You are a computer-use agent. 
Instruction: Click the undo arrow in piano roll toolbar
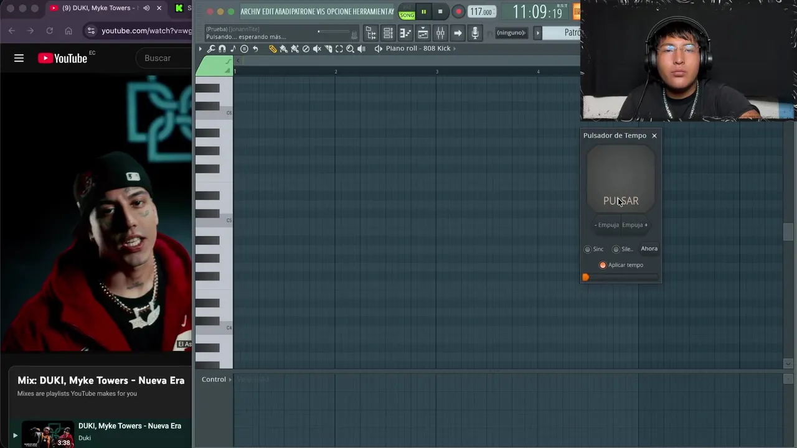255,49
